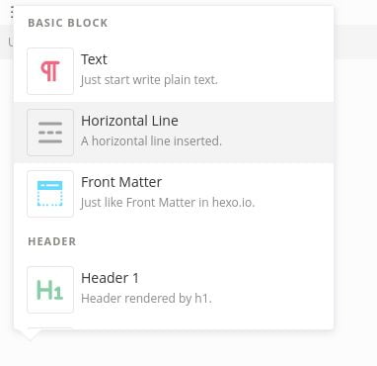Image resolution: width=377 pixels, height=366 pixels.
Task: Click the "BASIC BLOCK" section heading
Action: pyautogui.click(x=68, y=23)
